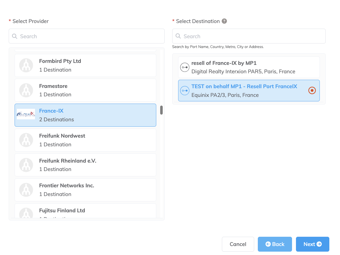Toggle the selected radio on TEST on behalf MP1
The height and width of the screenshot is (255, 340).
pos(312,90)
